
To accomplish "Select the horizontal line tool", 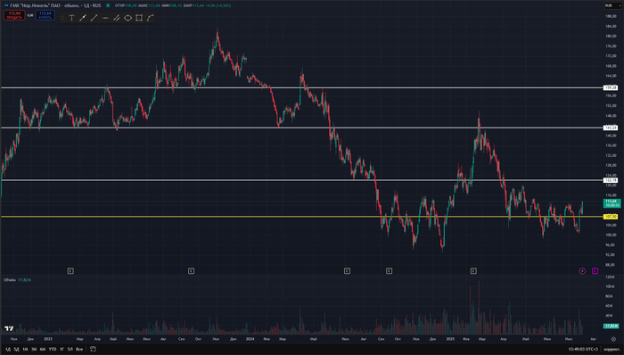I will click(x=105, y=18).
